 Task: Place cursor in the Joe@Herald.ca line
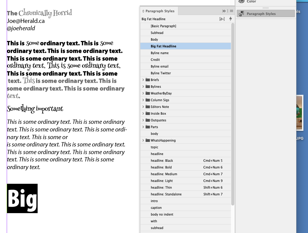click(26, 21)
